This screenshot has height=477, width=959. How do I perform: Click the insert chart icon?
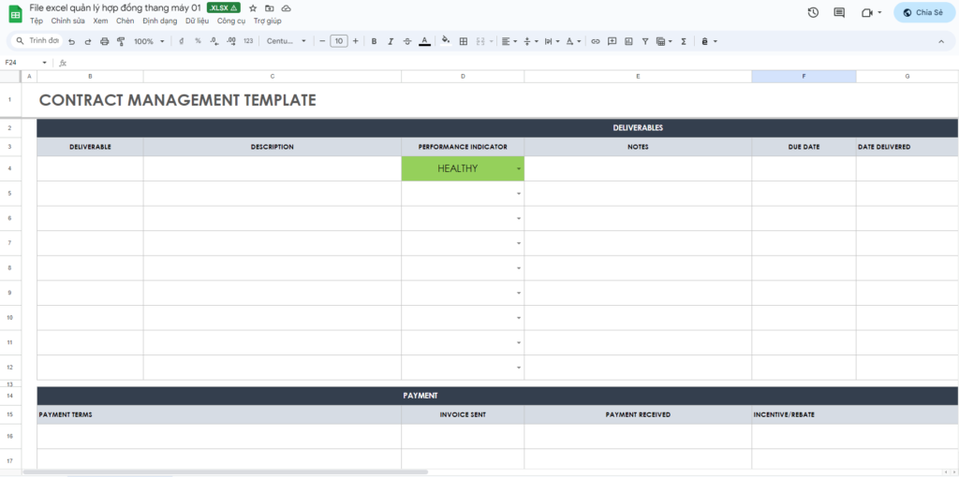[628, 41]
